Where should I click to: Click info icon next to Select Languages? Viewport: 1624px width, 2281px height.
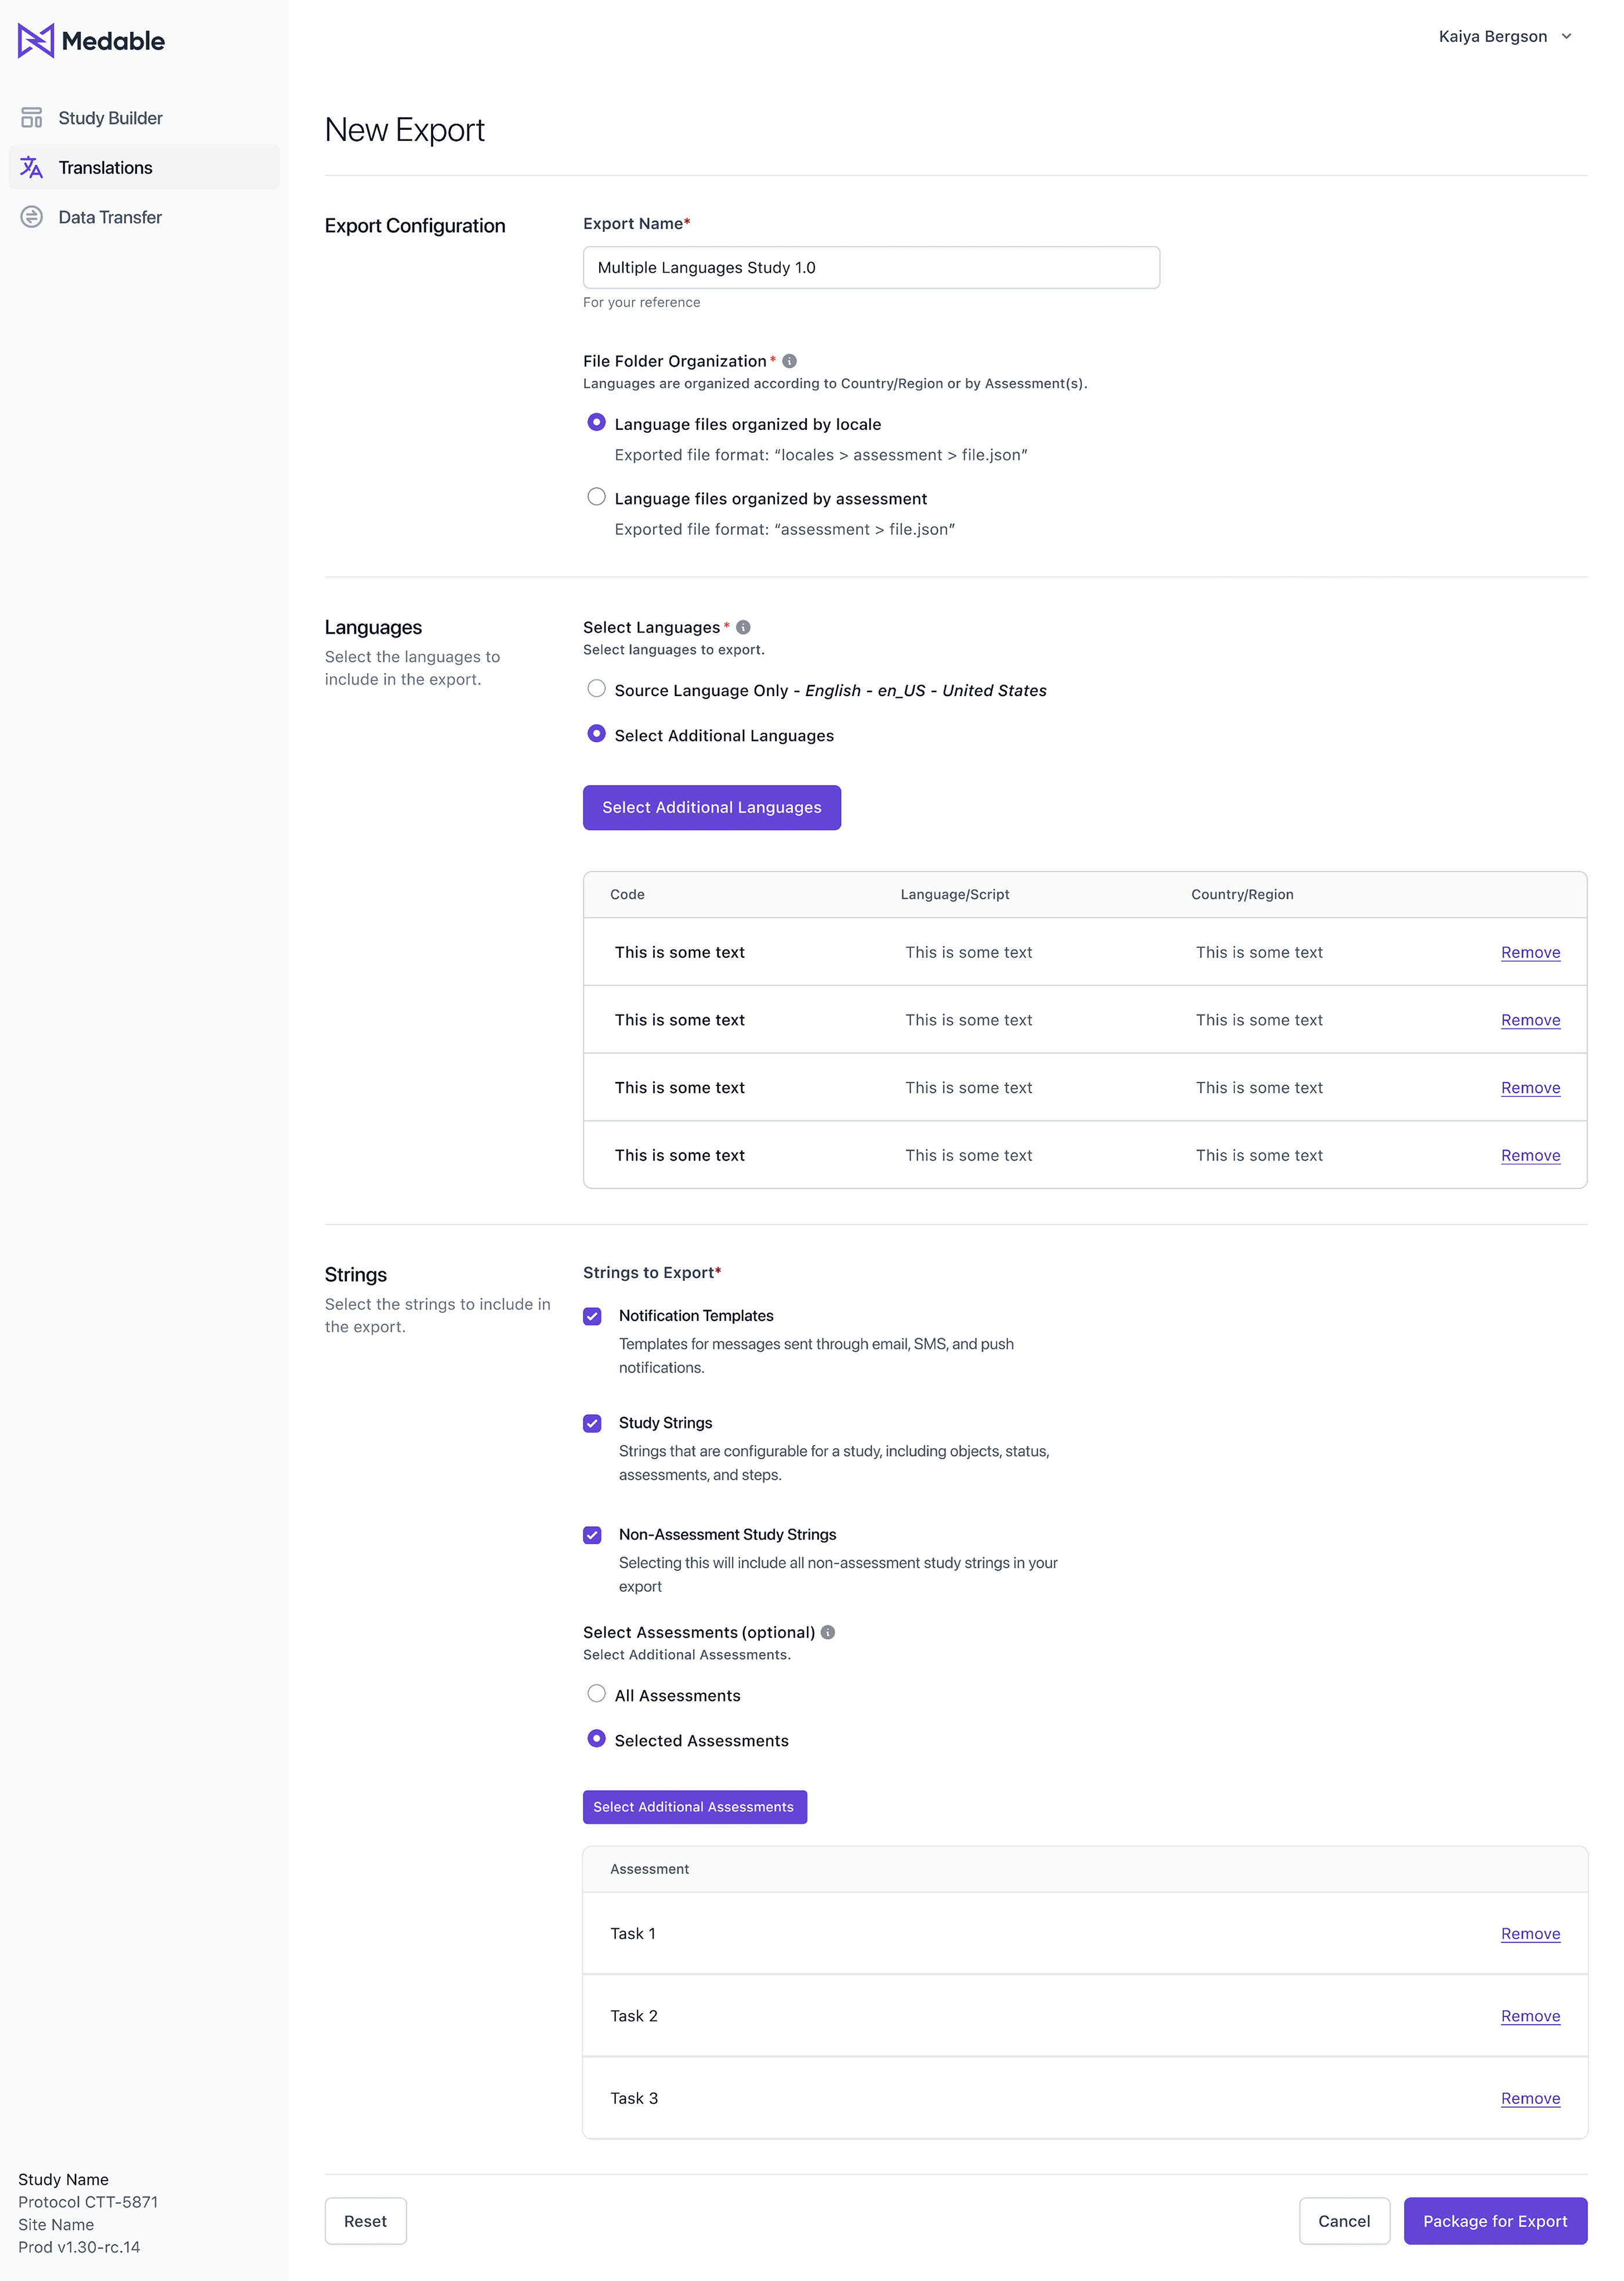[x=743, y=627]
